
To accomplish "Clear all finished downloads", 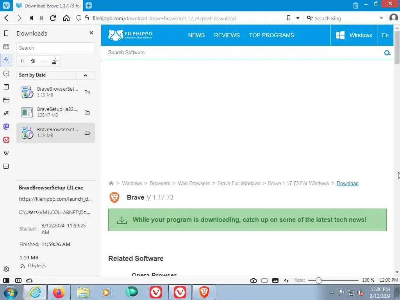I will click(55, 61).
